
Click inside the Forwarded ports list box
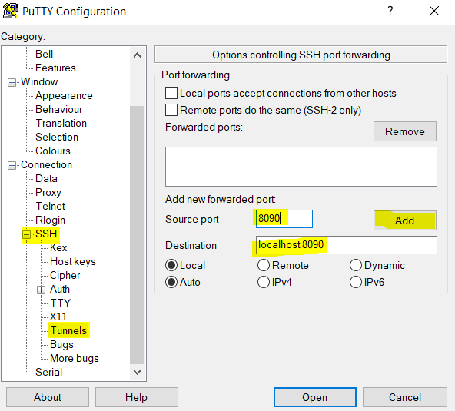pyautogui.click(x=301, y=167)
